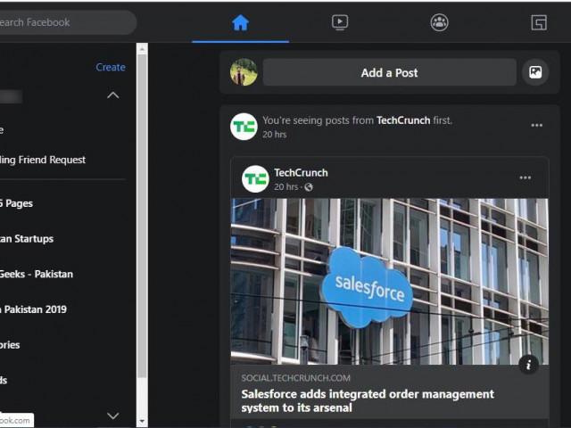Open the Watch videos tab
571x428 pixels.
point(340,22)
